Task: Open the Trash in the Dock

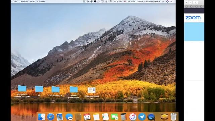Action: (173, 117)
